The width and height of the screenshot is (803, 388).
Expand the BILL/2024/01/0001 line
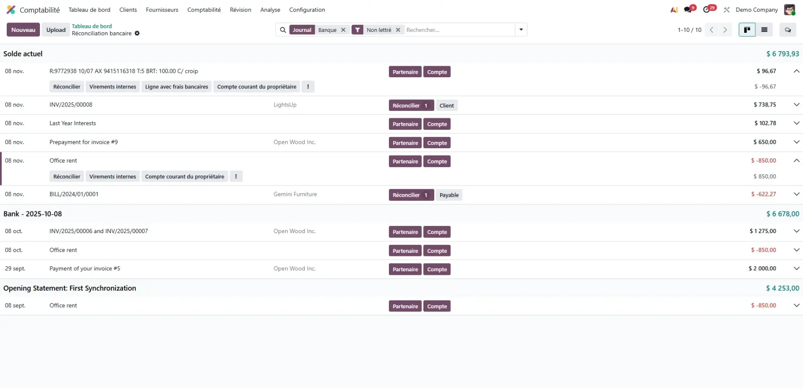coord(796,194)
